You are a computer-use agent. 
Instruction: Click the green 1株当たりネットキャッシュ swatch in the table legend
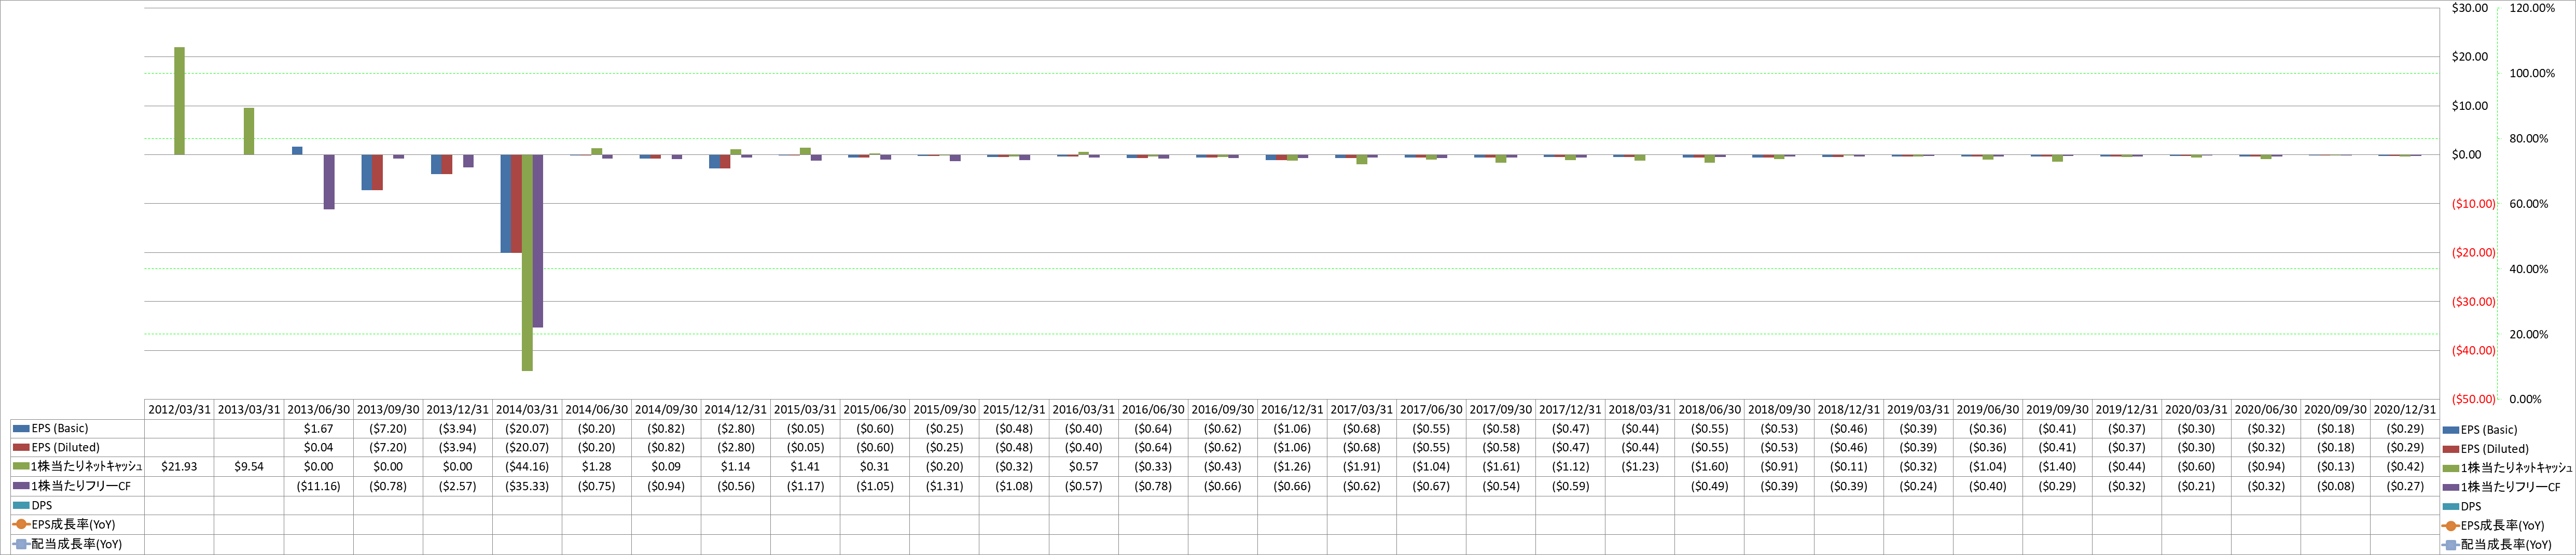point(22,466)
